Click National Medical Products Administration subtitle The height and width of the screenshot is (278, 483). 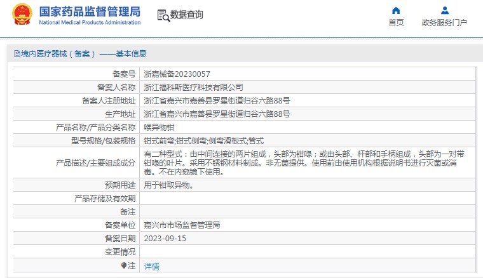tap(90, 22)
